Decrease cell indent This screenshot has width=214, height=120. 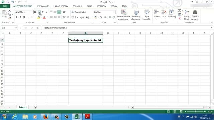tap(64, 17)
